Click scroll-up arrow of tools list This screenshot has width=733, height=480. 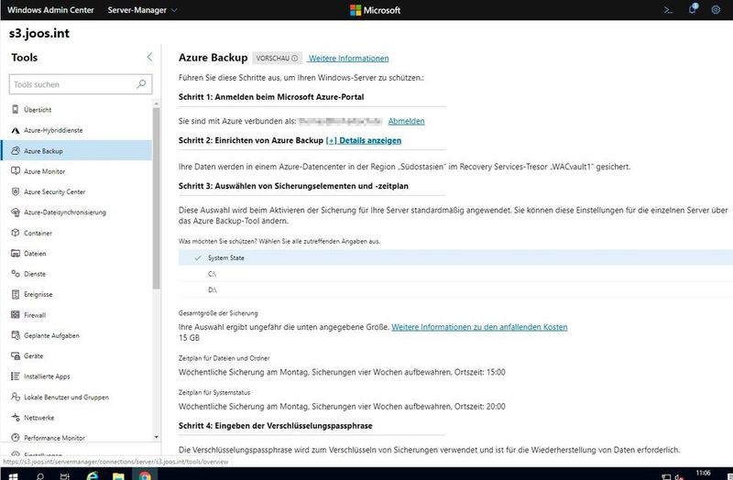156,104
